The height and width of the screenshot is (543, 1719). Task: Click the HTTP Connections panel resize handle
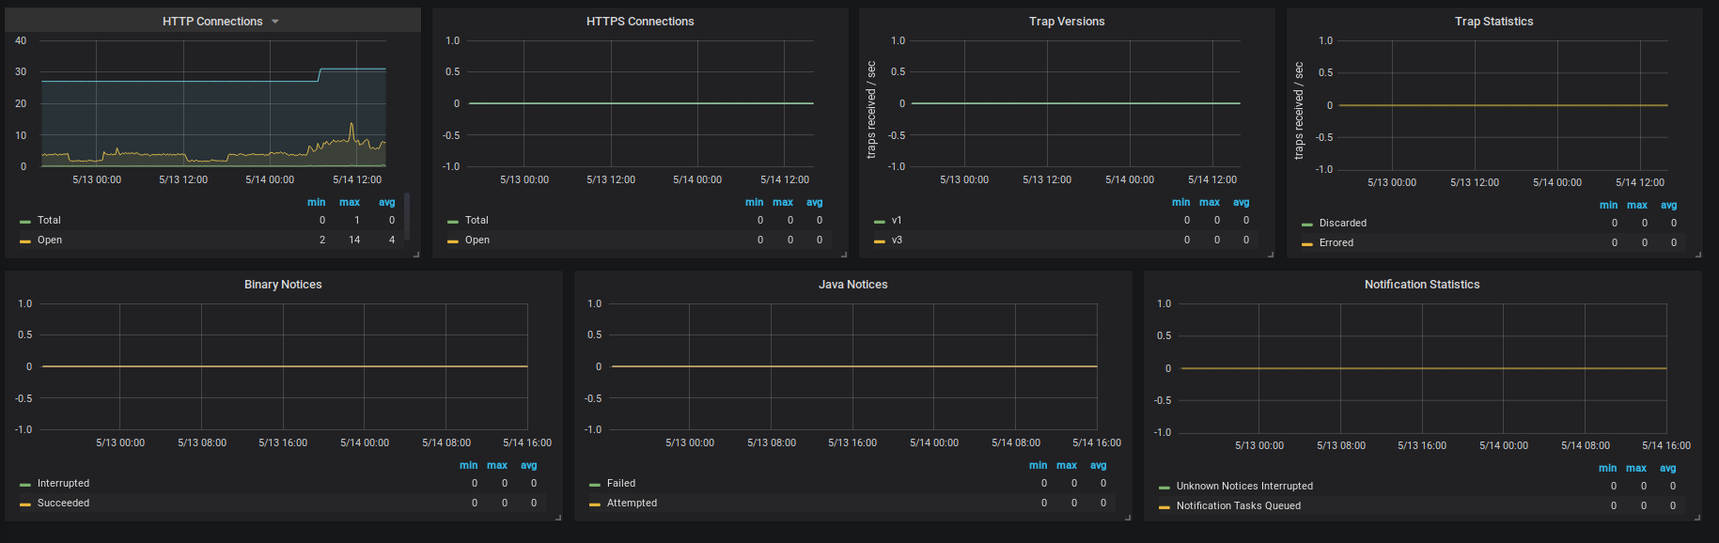pos(416,254)
